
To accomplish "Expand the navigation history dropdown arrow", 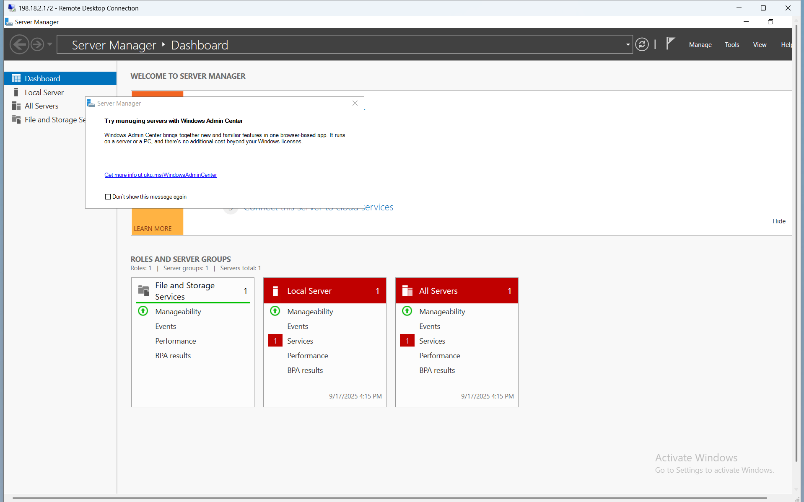I will [50, 44].
